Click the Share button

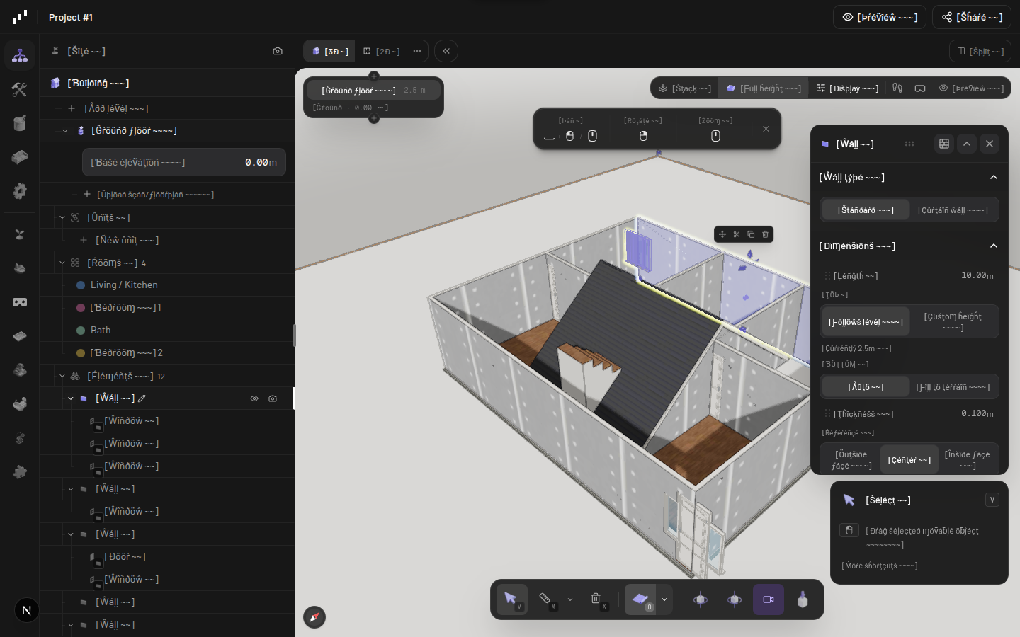pyautogui.click(x=972, y=17)
